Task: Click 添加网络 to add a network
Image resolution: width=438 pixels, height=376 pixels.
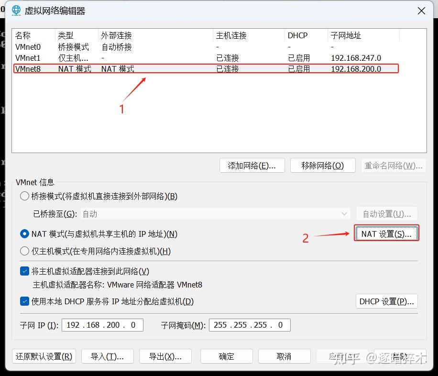Action: point(252,165)
